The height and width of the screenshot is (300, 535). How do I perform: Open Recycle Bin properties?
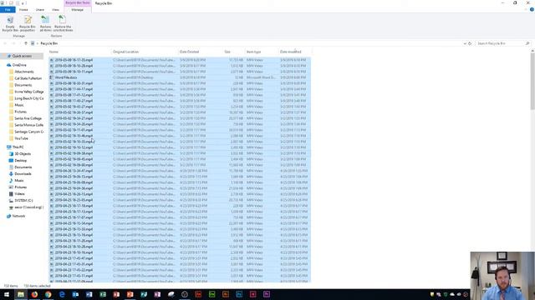coord(28,24)
